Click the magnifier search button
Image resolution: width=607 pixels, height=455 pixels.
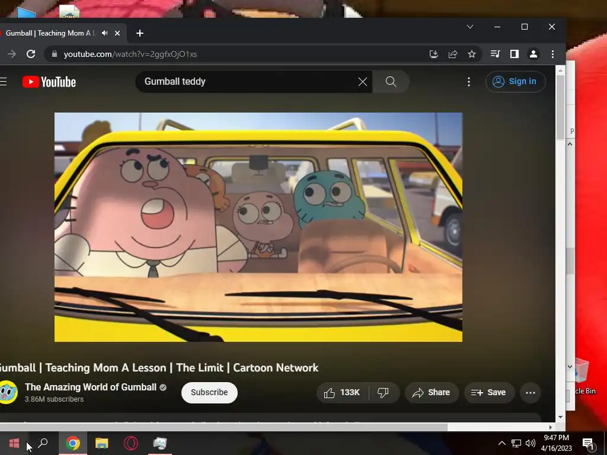391,82
